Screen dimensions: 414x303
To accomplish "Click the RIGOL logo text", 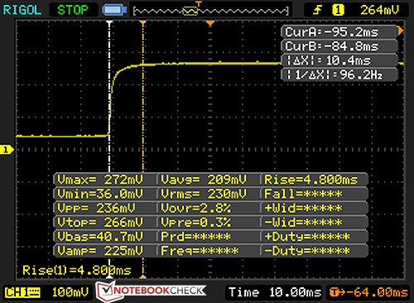I will pyautogui.click(x=22, y=10).
